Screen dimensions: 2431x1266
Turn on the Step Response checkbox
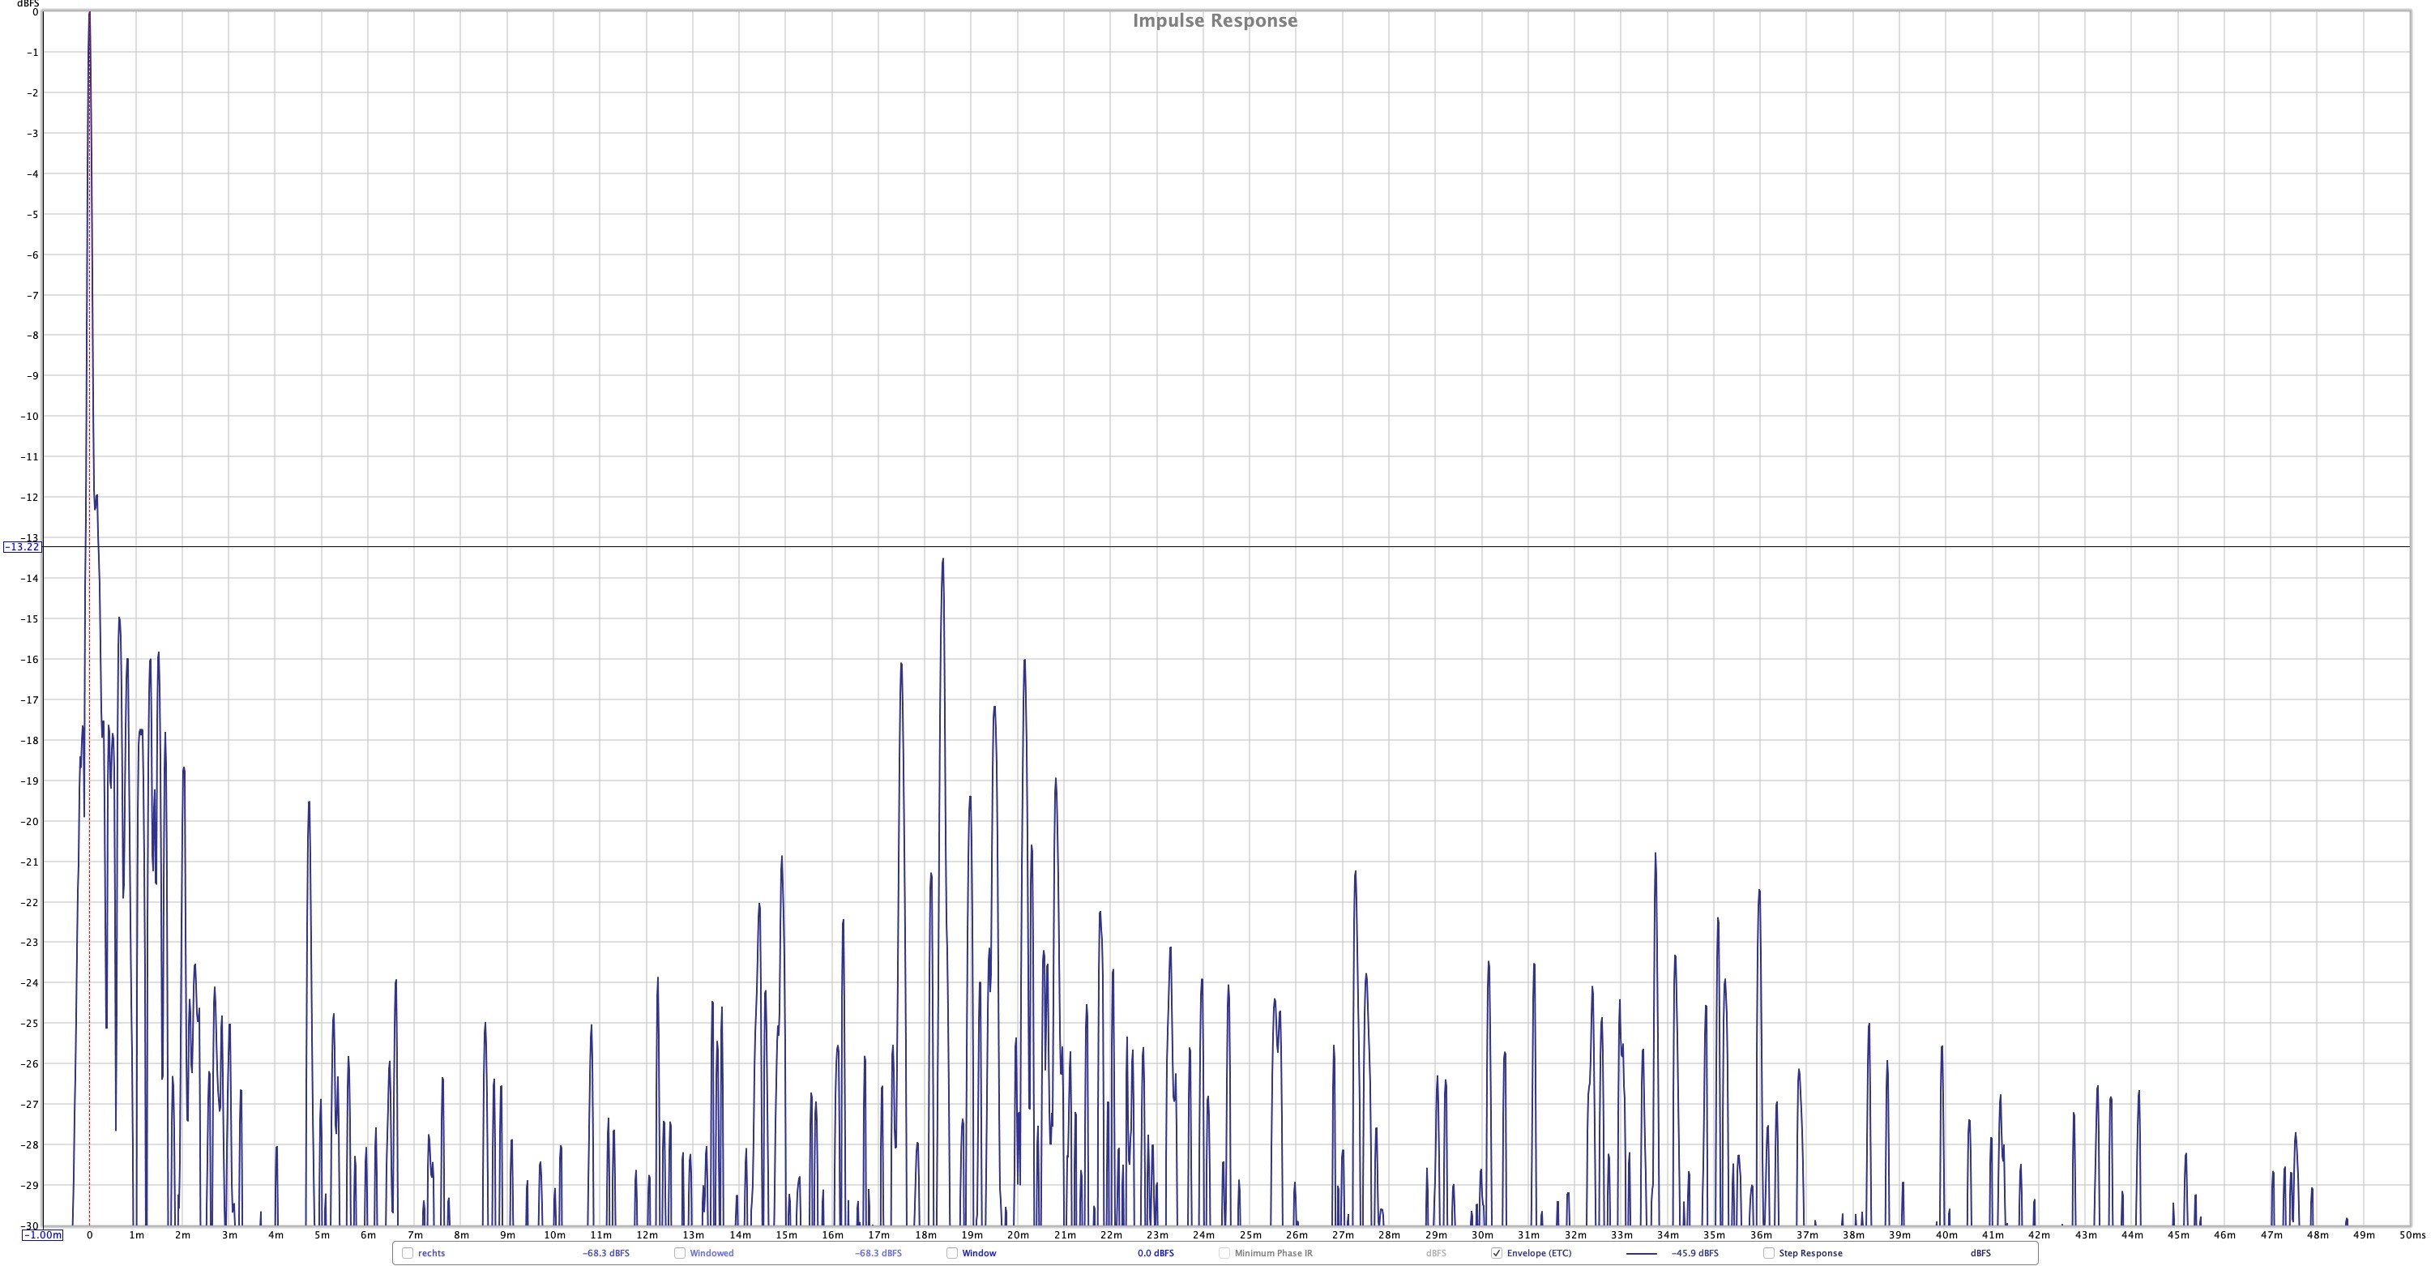point(1768,1253)
